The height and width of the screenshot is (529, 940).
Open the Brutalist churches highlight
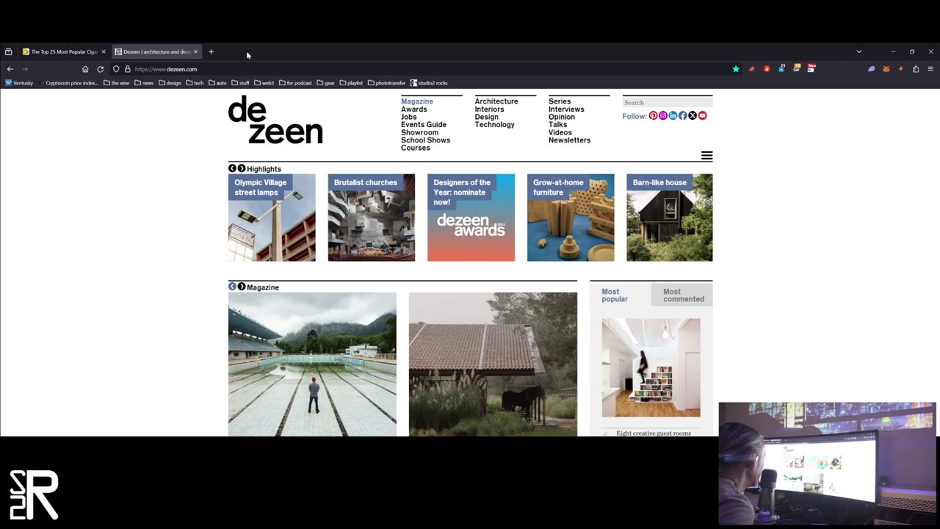tap(372, 217)
